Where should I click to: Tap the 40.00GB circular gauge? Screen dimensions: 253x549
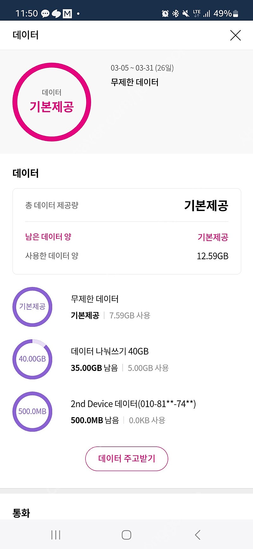(x=32, y=359)
